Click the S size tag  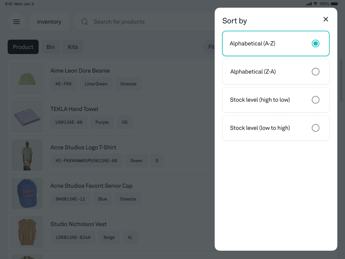tap(157, 161)
